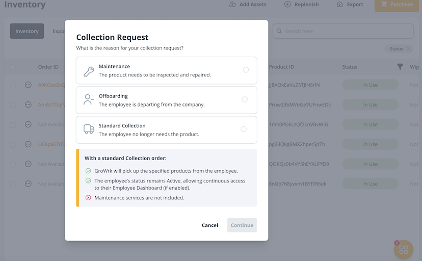Click the Status column filter icon
The height and width of the screenshot is (261, 422).
(400, 67)
